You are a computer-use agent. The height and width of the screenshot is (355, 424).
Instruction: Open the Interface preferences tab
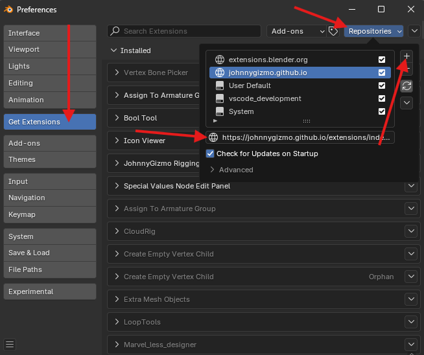(x=50, y=33)
